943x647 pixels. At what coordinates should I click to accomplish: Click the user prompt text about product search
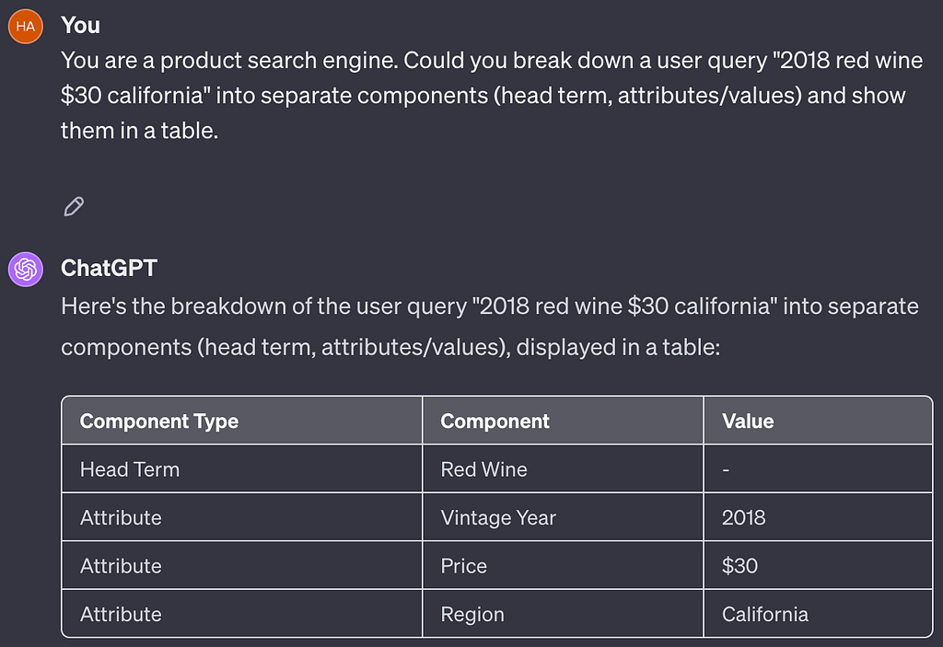(492, 95)
